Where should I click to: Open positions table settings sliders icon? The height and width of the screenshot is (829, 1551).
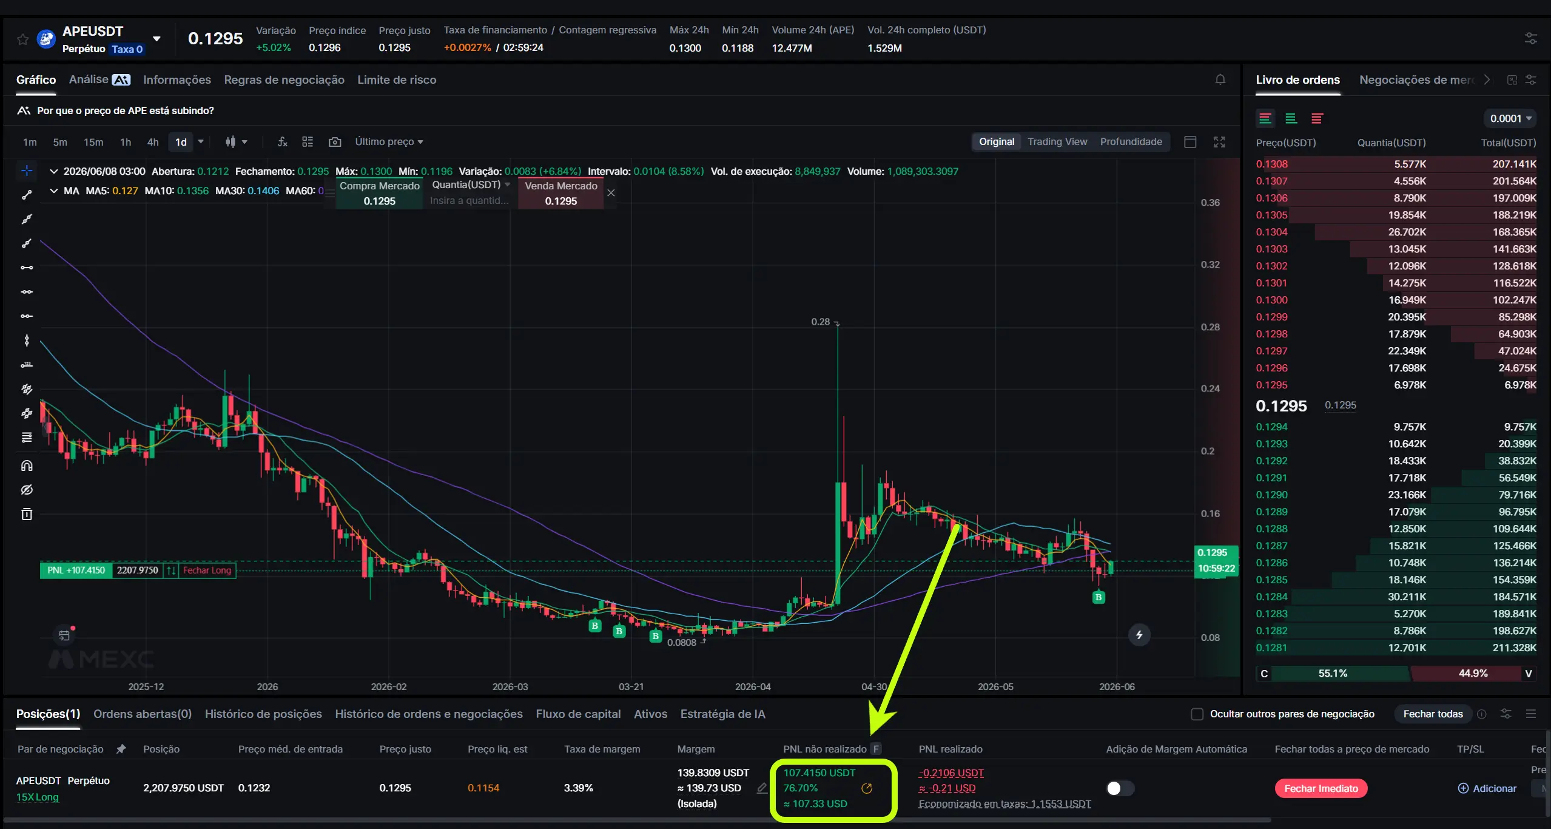pos(1506,714)
